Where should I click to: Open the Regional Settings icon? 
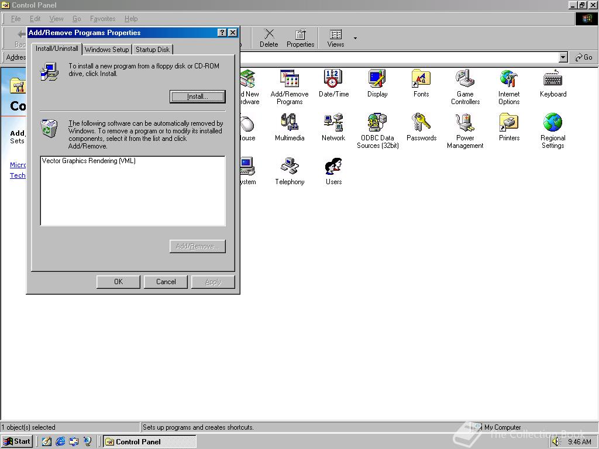[x=553, y=131]
